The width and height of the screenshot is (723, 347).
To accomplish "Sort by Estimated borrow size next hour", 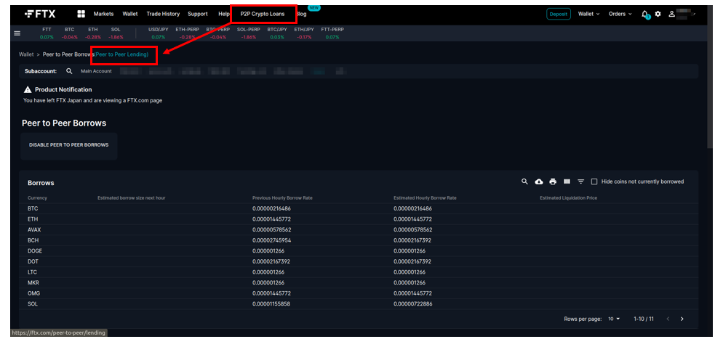I will pos(132,198).
